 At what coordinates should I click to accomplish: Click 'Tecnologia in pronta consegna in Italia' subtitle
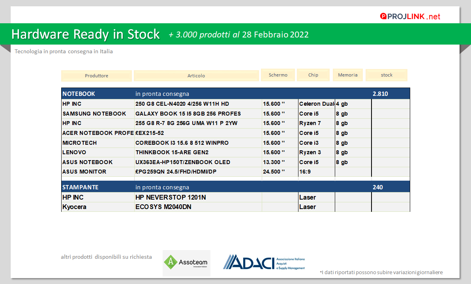click(x=64, y=51)
